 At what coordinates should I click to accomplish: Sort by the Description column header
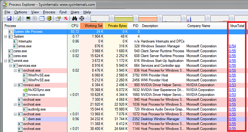tap(163, 26)
